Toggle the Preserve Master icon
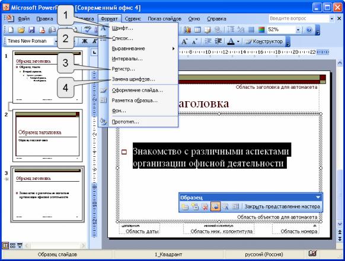The image size is (345, 261). 215,207
